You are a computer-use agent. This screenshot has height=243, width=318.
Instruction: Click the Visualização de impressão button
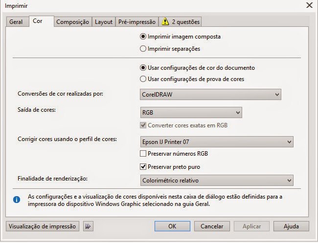(x=43, y=226)
